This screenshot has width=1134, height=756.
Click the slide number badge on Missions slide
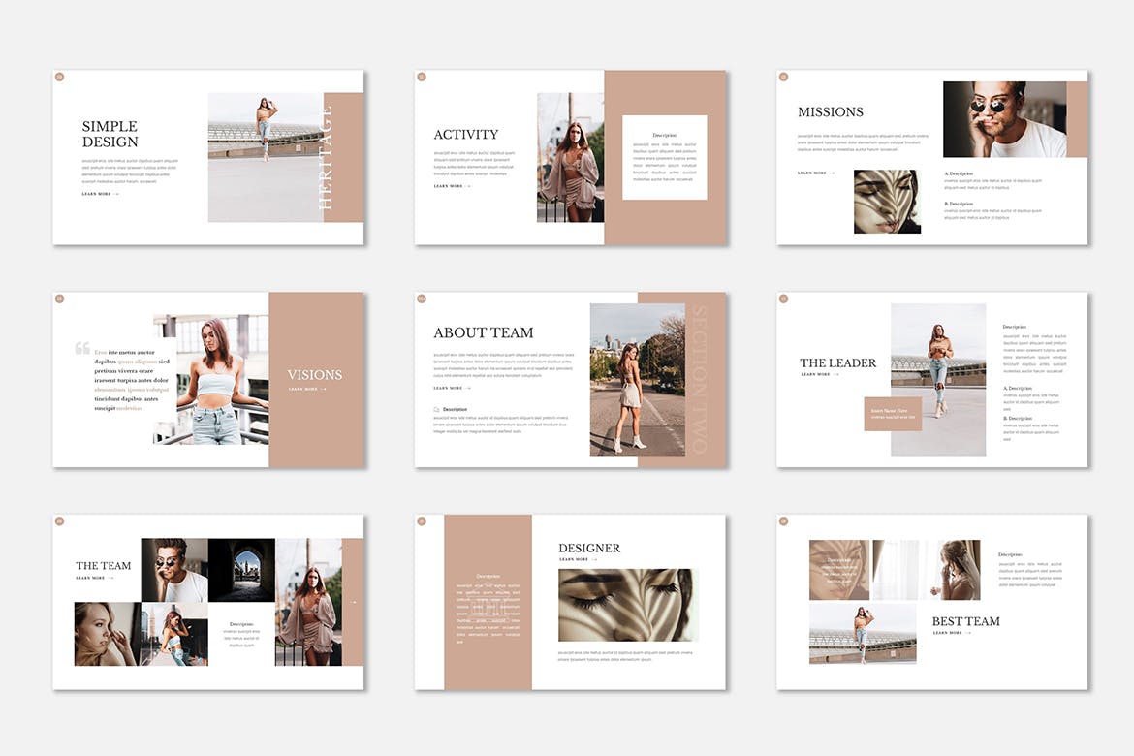(x=783, y=77)
